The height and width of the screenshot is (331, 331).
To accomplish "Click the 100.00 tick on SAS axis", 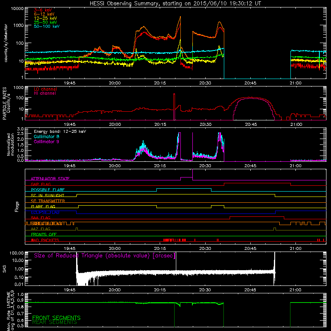I will click(17, 253).
